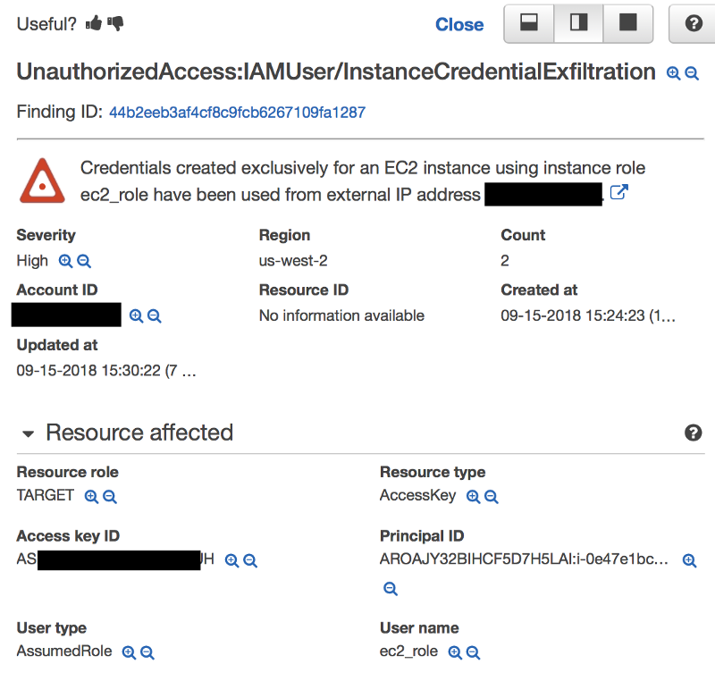The width and height of the screenshot is (715, 681).
Task: Open external IP address link icon
Action: pos(618,192)
